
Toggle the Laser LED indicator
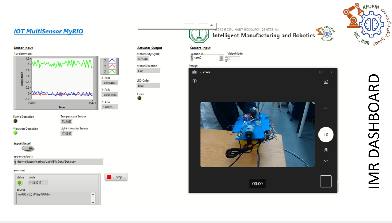[139, 98]
